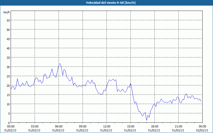Click the 5 y-axis label

click(9, 114)
